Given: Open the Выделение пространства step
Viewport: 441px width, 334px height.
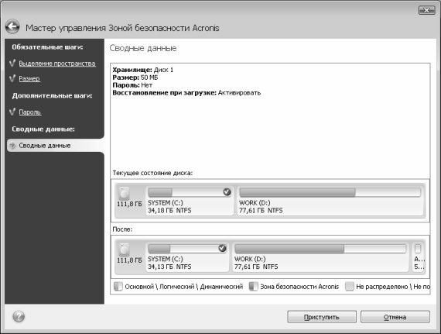Looking at the screenshot, I should click(x=57, y=64).
